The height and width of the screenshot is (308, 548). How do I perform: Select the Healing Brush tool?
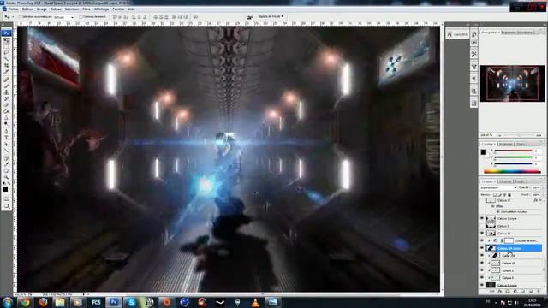[7, 80]
